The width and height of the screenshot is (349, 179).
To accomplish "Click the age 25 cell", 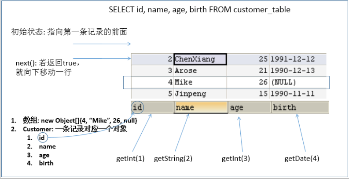I will pyautogui.click(x=248, y=59).
